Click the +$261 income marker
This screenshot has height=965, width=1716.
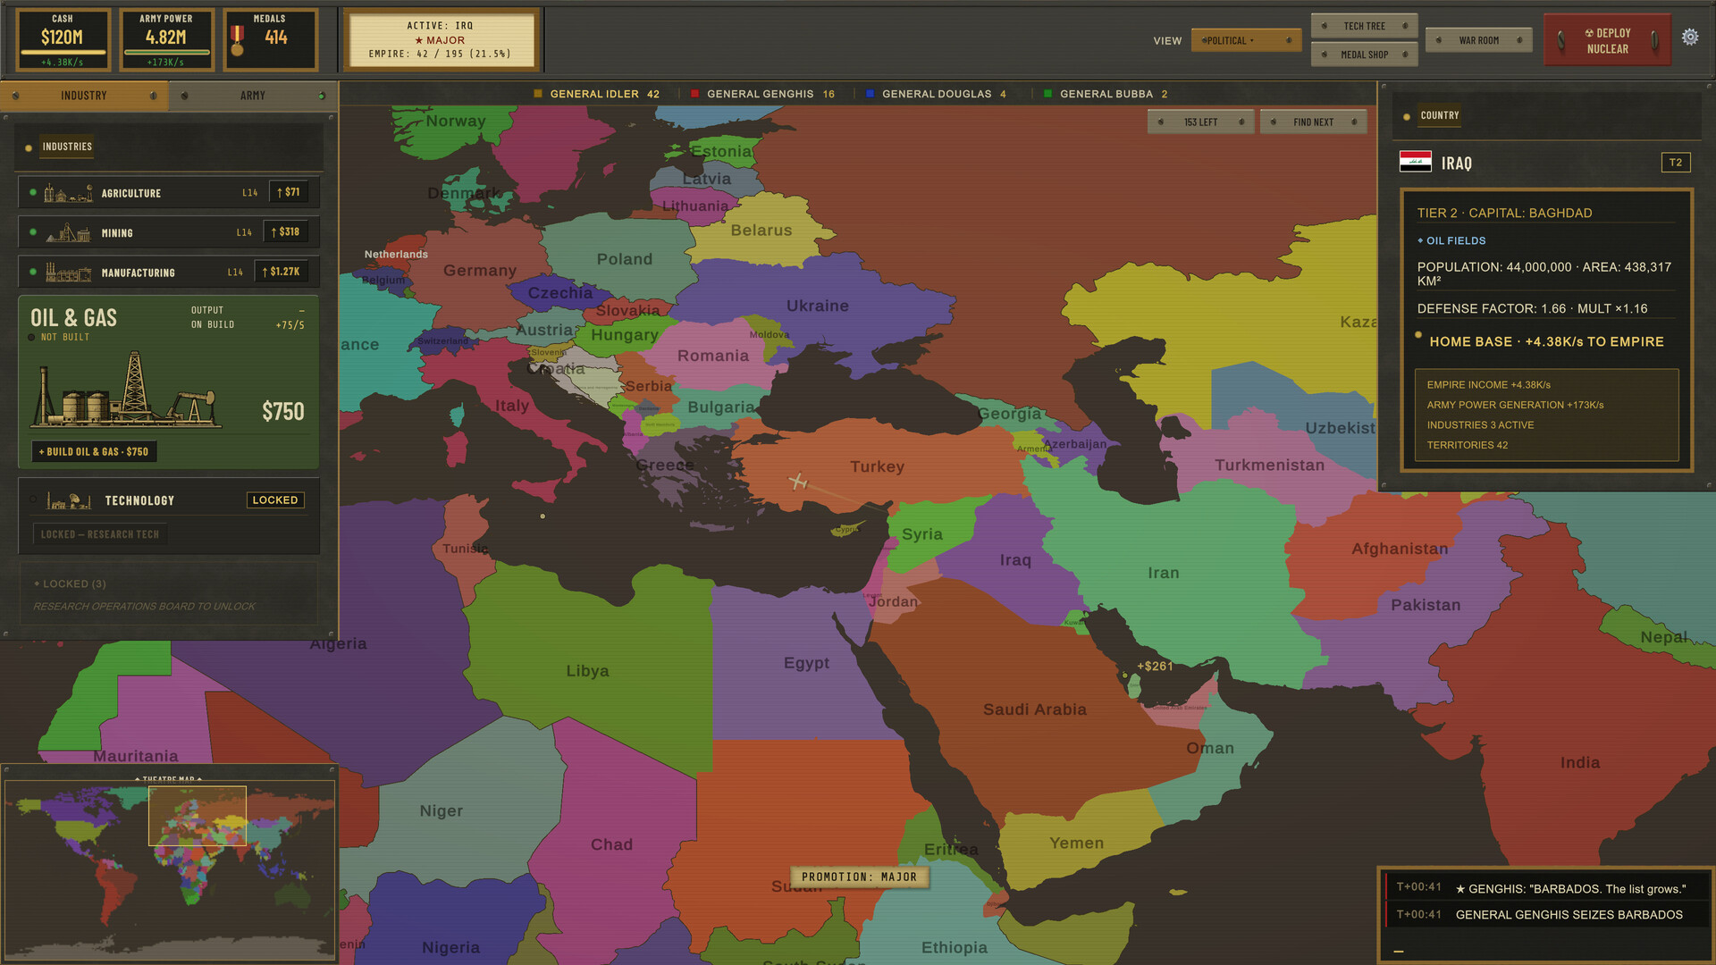1154,666
